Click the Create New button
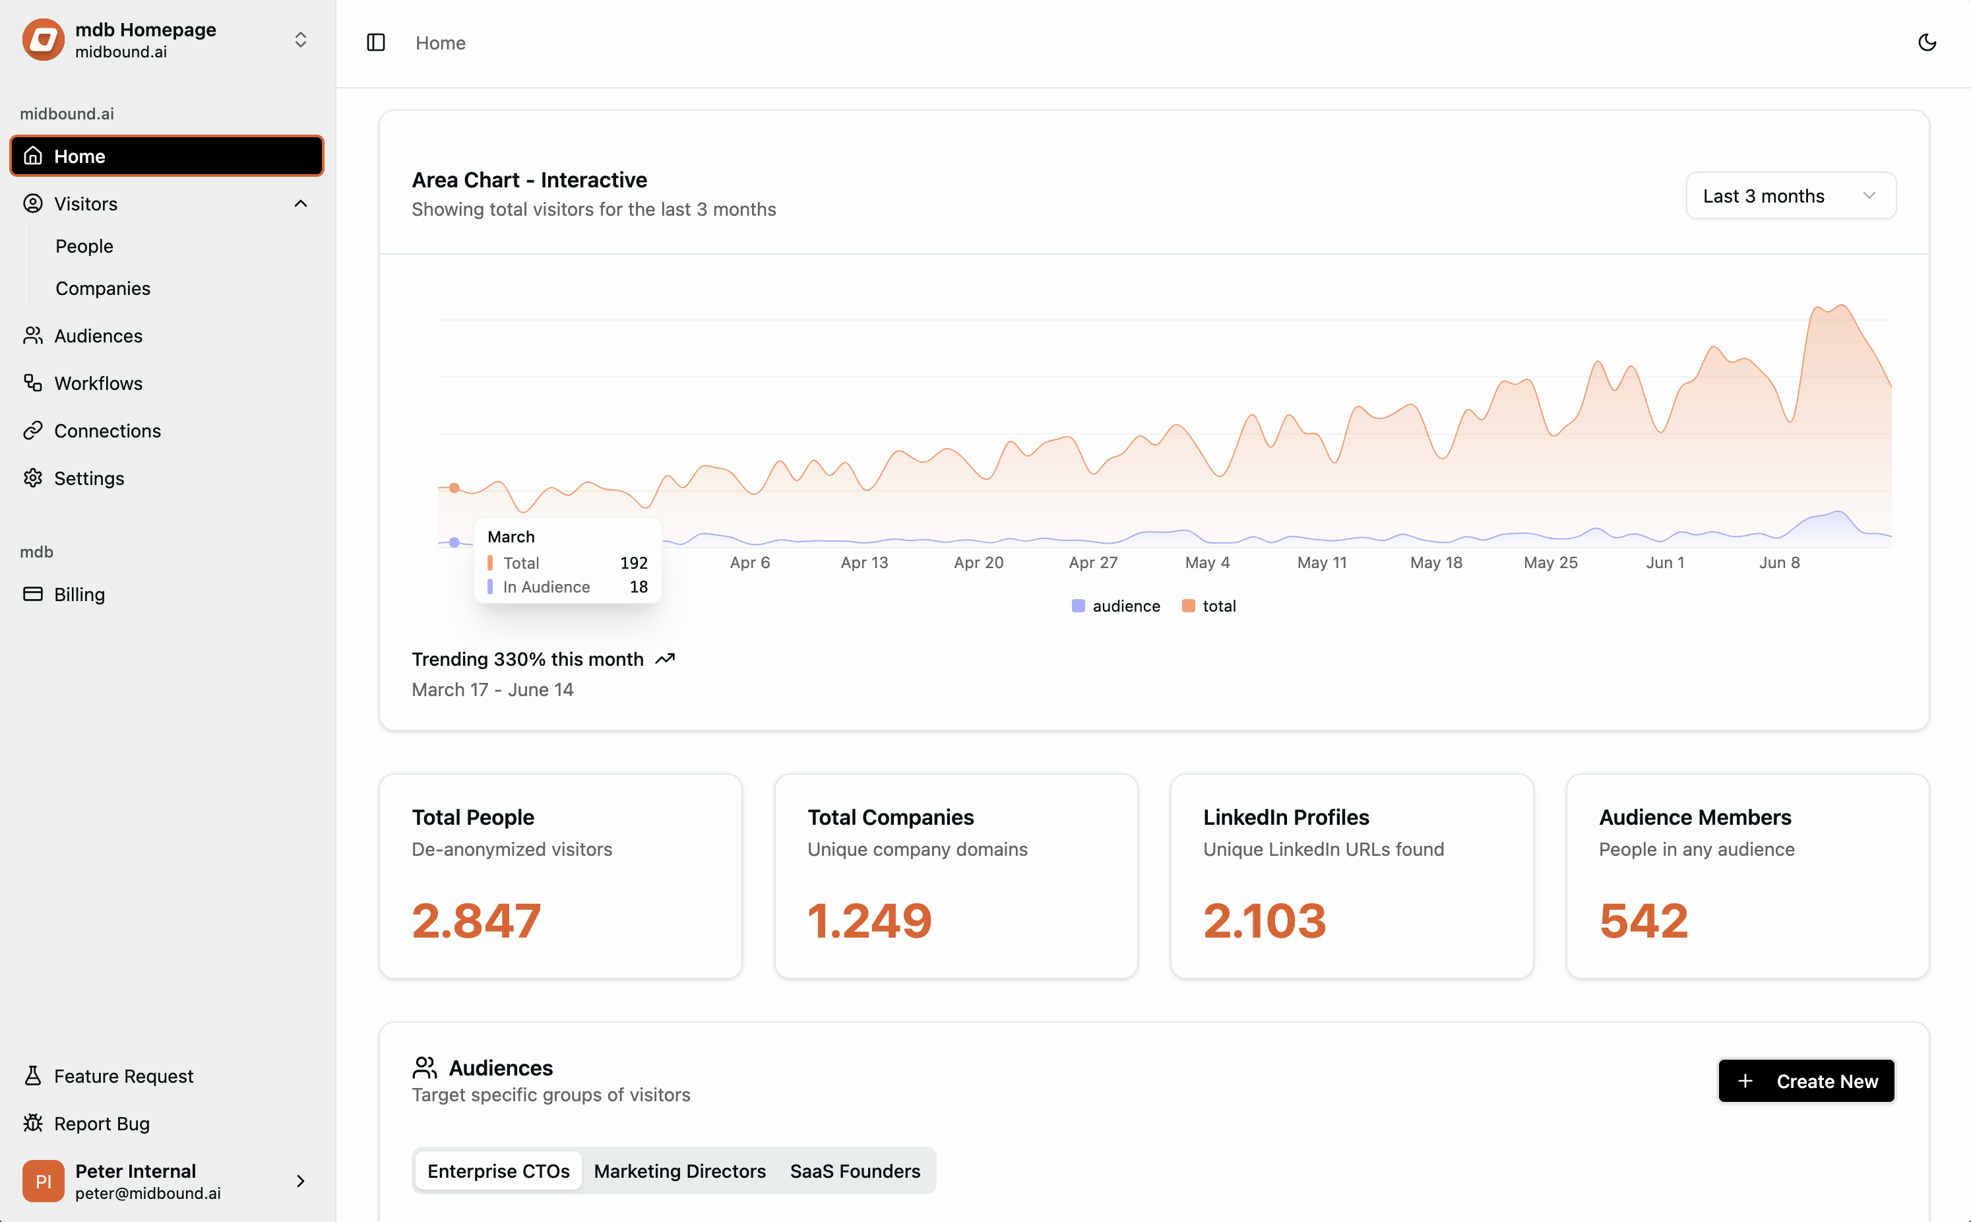Viewport: 1971px width, 1222px height. point(1806,1081)
